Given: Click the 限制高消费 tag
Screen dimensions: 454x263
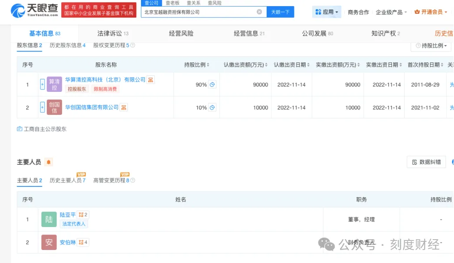Looking at the screenshot, I should (x=105, y=89).
